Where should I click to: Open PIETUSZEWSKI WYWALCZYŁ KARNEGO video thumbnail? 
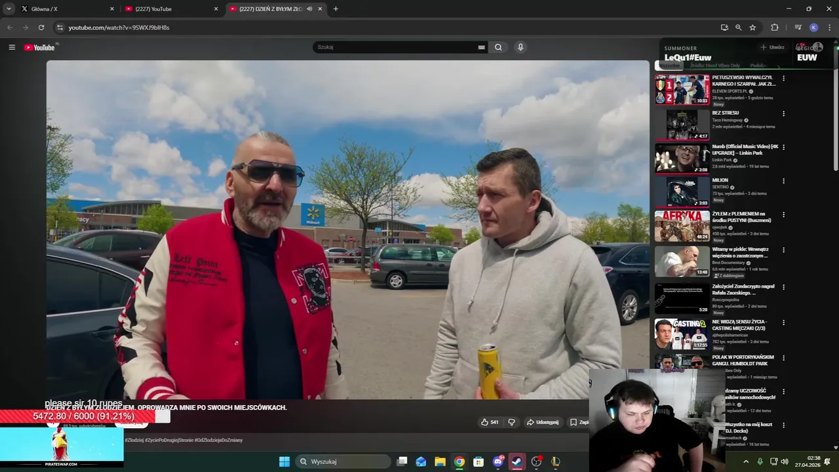pyautogui.click(x=682, y=89)
